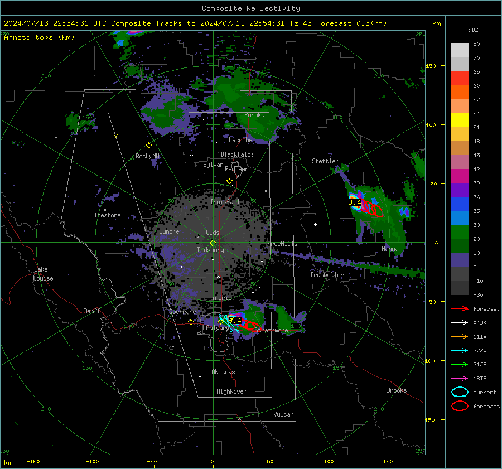Viewport: 502px width, 469px height.
Task: Click the cyan 27ZW arrow legend icon
Action: click(460, 351)
